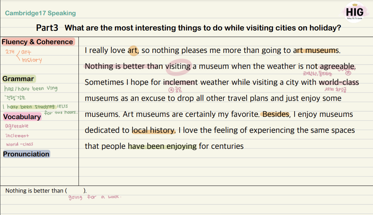Viewport: 373px width, 215px height.
Task: Click the handwritten world-class vocabulary note
Action: pos(19,144)
